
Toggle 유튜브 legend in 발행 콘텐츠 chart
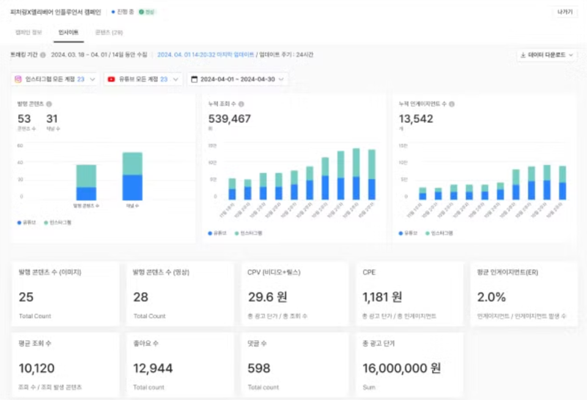tap(26, 223)
